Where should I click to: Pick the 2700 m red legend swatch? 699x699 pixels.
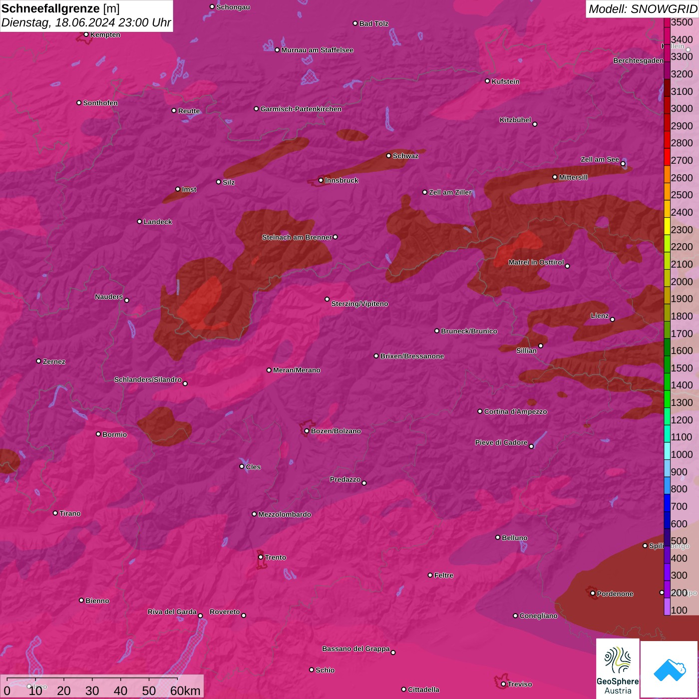tap(667, 157)
